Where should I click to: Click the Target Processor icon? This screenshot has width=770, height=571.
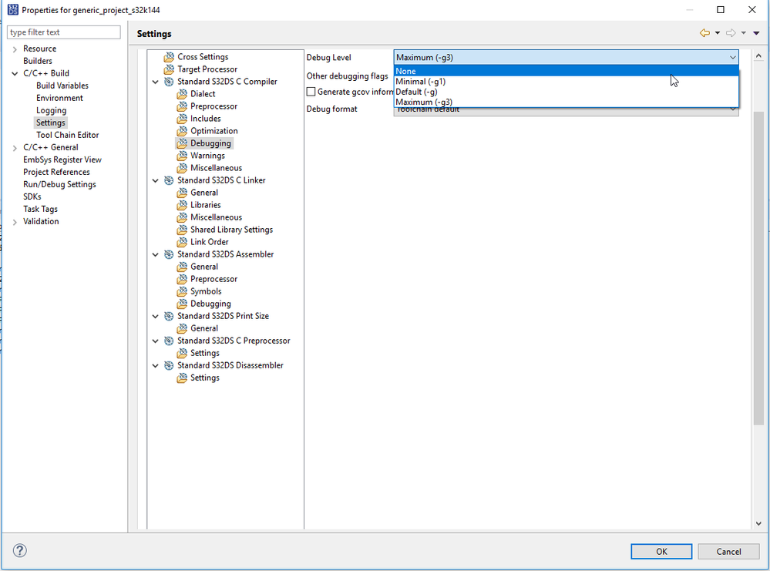(169, 69)
